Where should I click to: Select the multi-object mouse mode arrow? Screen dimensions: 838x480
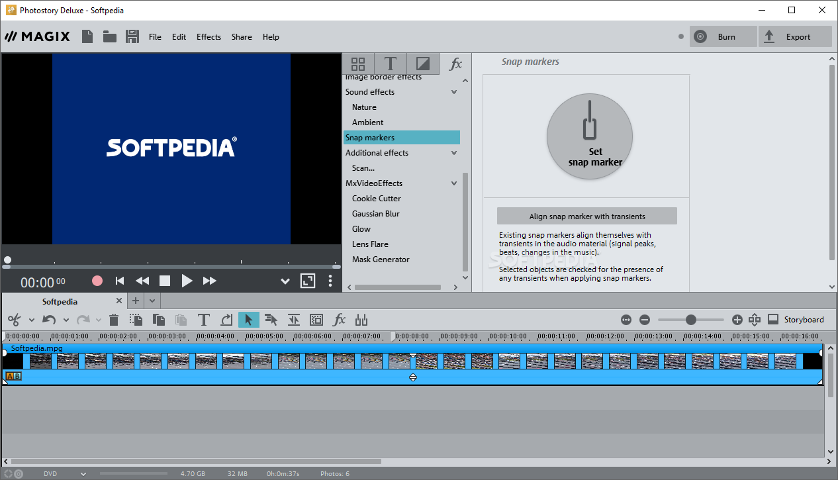(x=271, y=320)
